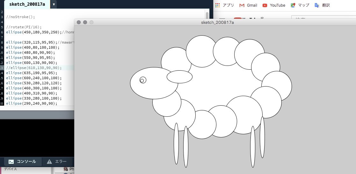Open the Gmail bookmark
Screen dimensions: 356x174
[x=248, y=5]
